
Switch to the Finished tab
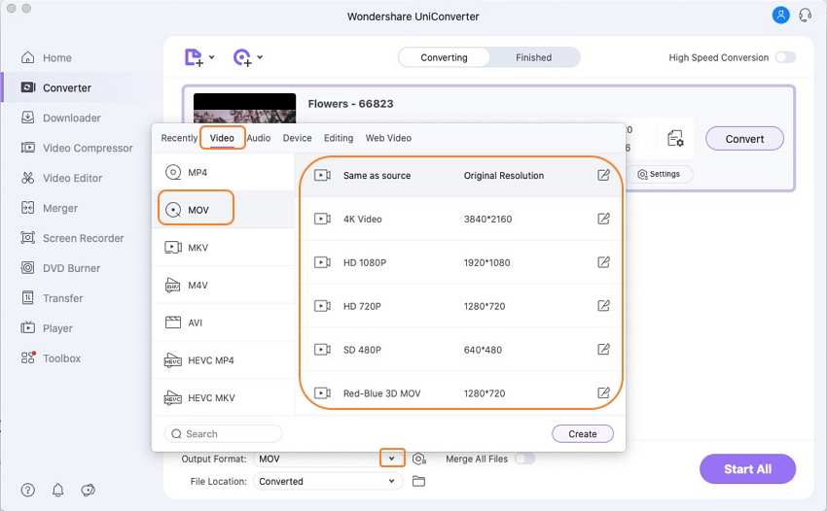533,57
